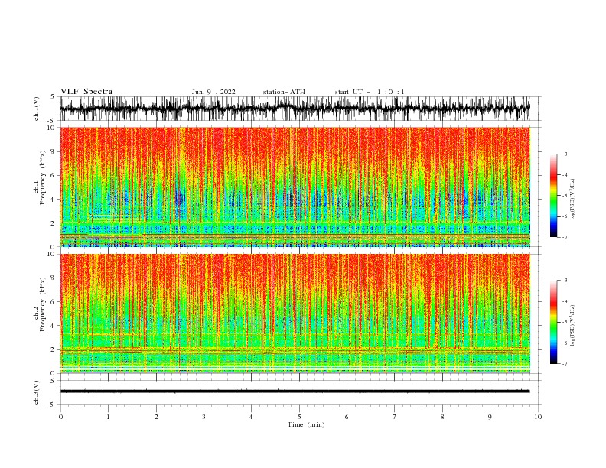
Task: Click the upper color bar's log(PSD) label
Action: 572,200
